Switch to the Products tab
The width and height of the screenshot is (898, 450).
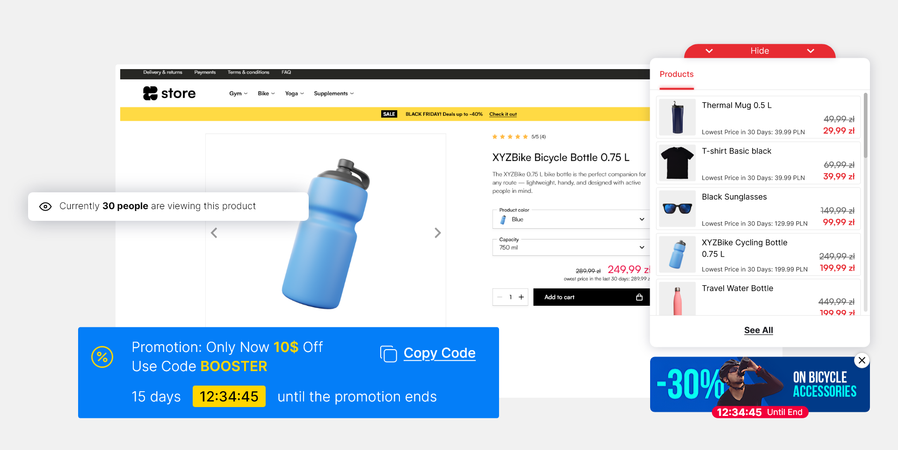tap(676, 74)
